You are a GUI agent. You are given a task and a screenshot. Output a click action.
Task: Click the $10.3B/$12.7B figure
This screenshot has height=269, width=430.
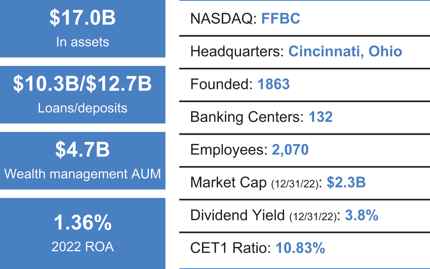82,84
